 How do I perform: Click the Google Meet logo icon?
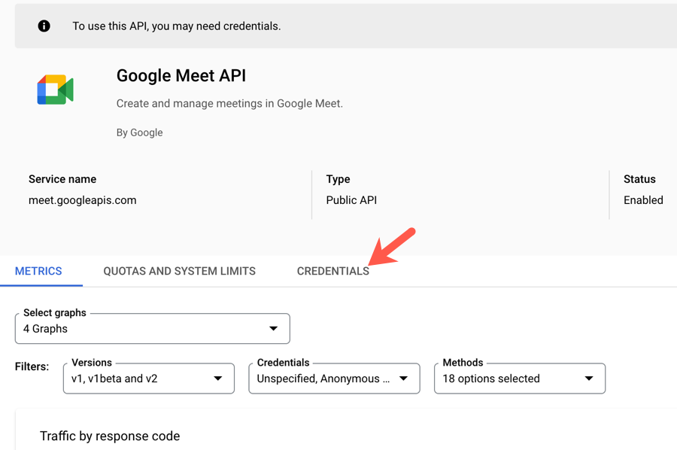(55, 90)
